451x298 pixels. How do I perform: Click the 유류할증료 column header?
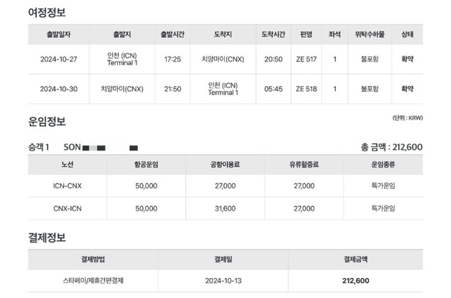(304, 164)
